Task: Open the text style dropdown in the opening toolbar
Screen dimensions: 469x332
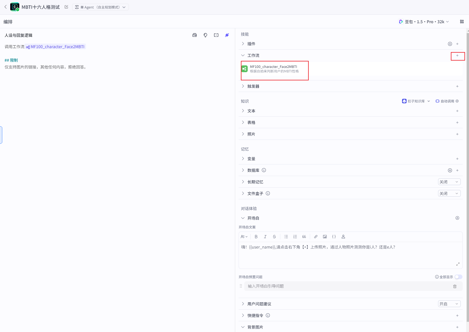Action: tap(244, 237)
